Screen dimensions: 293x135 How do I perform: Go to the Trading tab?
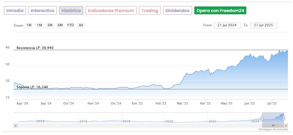click(x=150, y=11)
